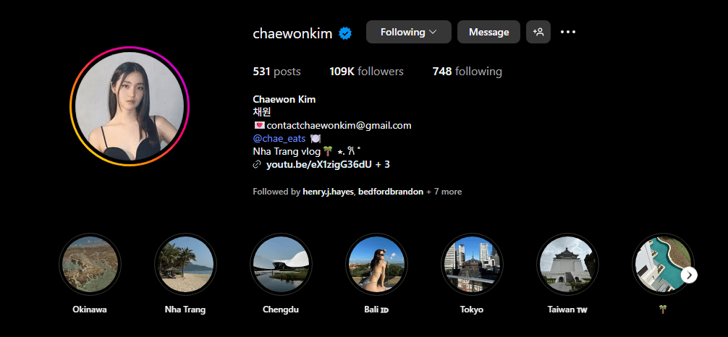Open the three-dots options menu
Image resolution: width=728 pixels, height=337 pixels.
(568, 32)
